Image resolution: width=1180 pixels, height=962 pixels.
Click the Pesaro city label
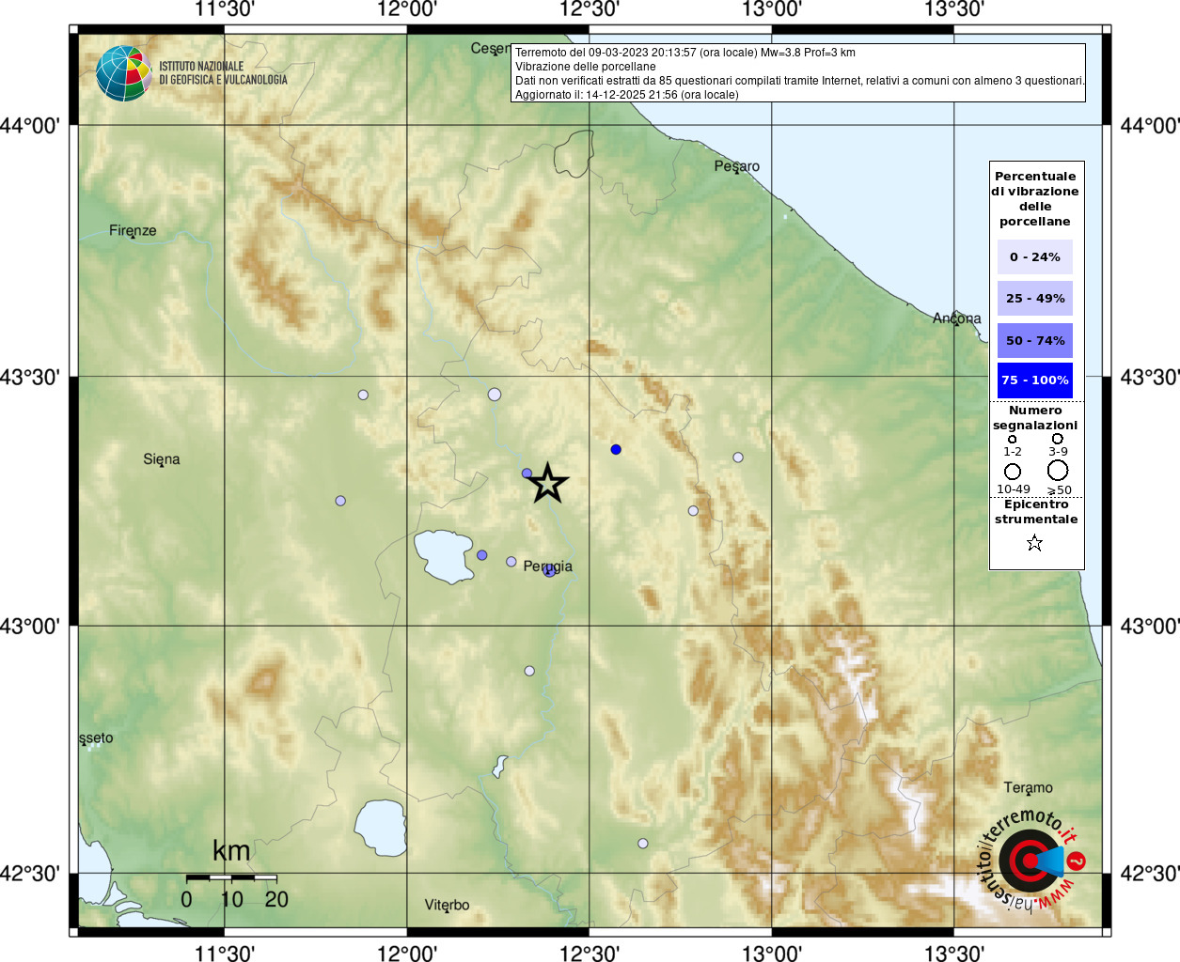tap(737, 166)
